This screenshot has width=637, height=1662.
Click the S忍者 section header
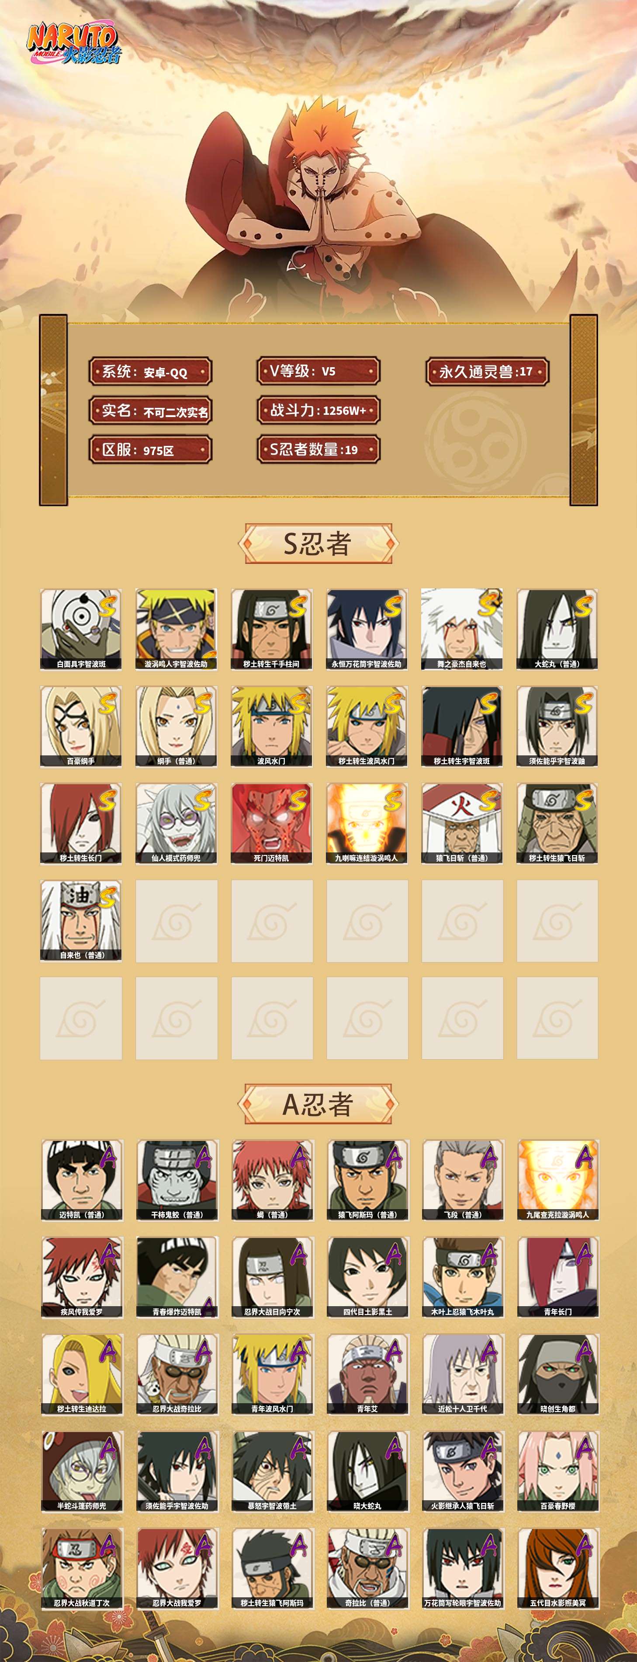tap(318, 543)
